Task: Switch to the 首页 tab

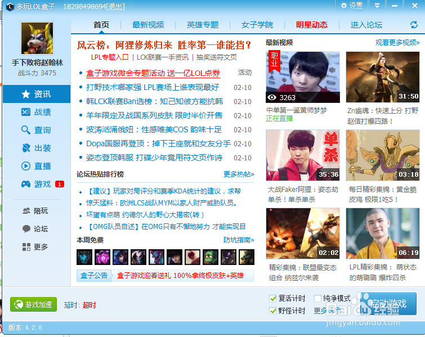Action: click(101, 25)
